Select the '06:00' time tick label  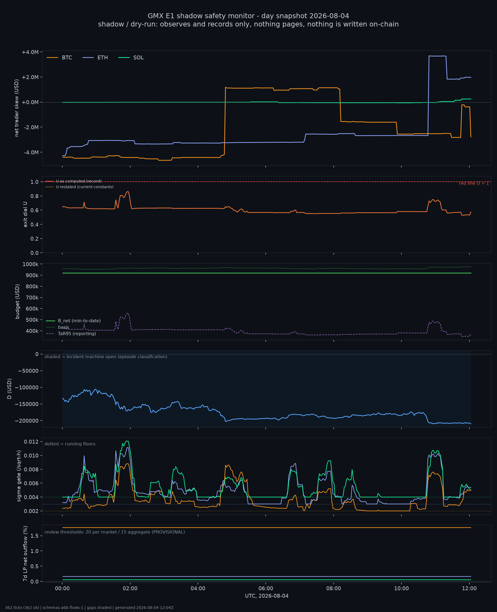[x=266, y=589]
